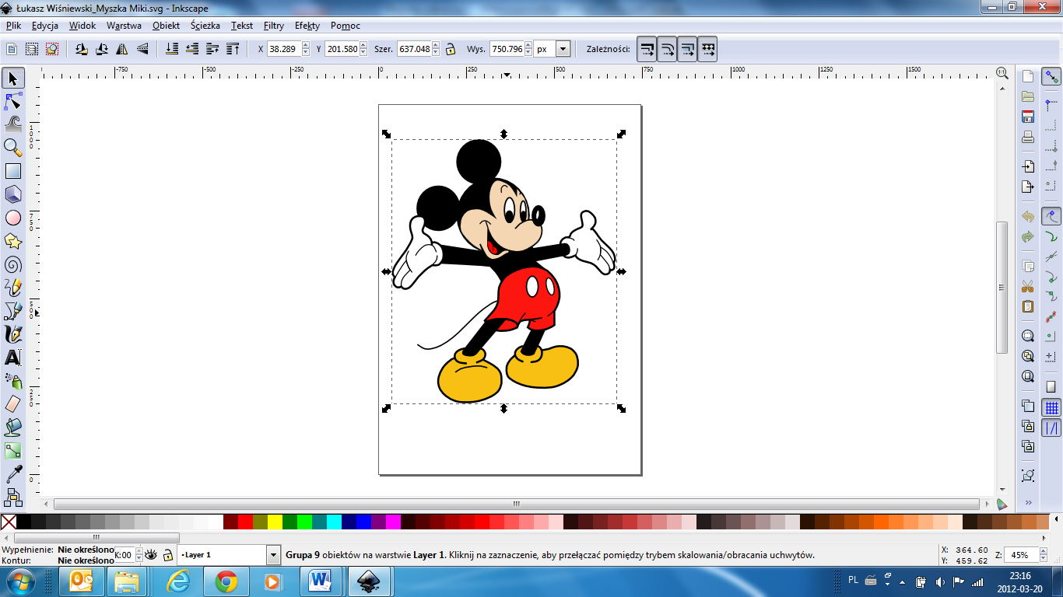Toggle width and height ratio lock
The image size is (1063, 597).
click(450, 49)
